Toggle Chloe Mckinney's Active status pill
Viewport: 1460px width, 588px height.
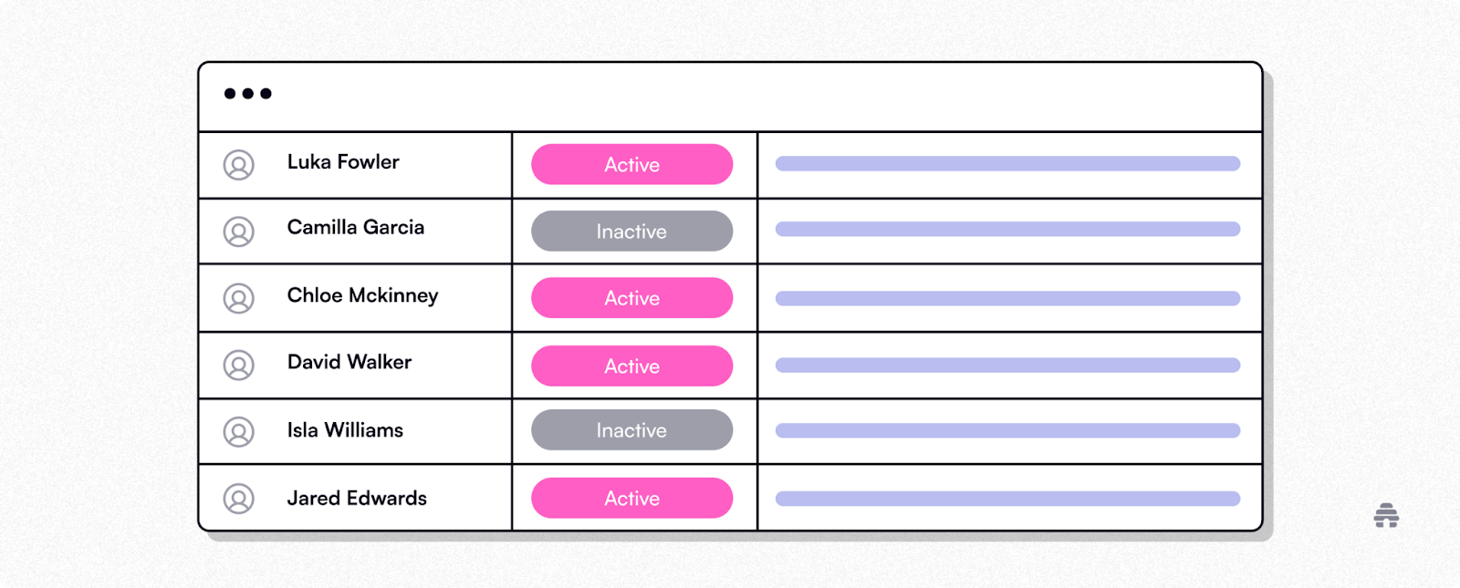tap(632, 298)
